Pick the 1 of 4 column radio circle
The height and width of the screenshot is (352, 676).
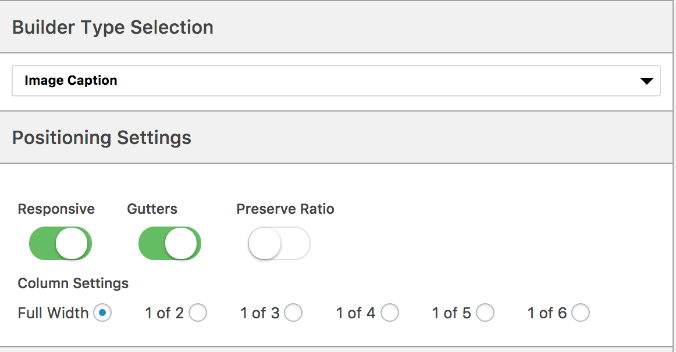coord(390,313)
